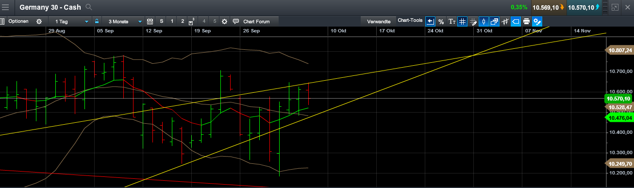The height and width of the screenshot is (188, 634).
Task: Expand the 3 Monate range dropdown
Action: coord(123,22)
